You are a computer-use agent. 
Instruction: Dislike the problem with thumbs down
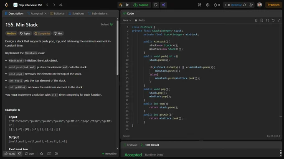[19, 154]
